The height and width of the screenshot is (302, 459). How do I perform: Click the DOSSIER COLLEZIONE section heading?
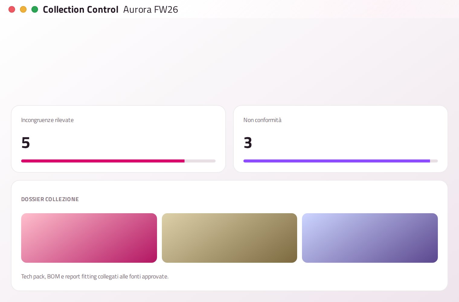[50, 199]
